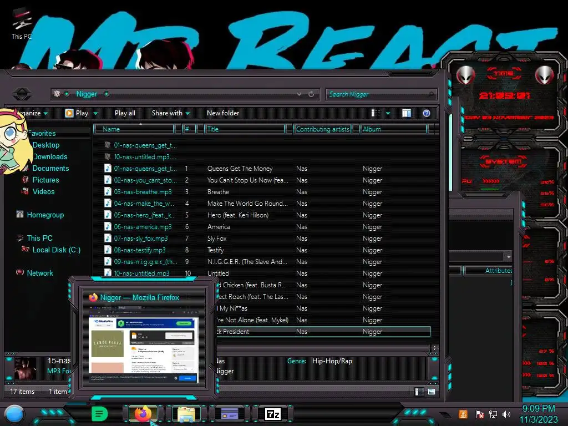
Task: Click the Network icon in sidebar
Action: (20, 272)
